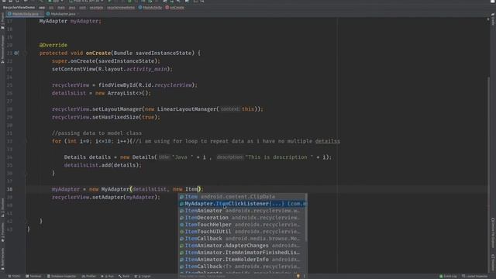496x279 pixels.
Task: Open the Terminal tool window
Action: click(x=33, y=276)
